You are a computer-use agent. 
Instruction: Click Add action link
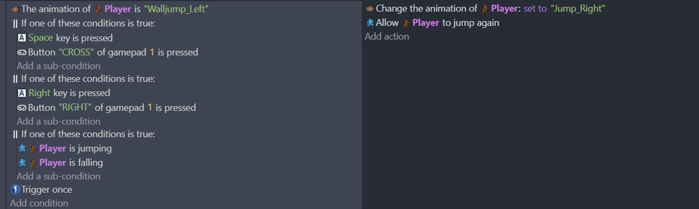click(x=387, y=36)
